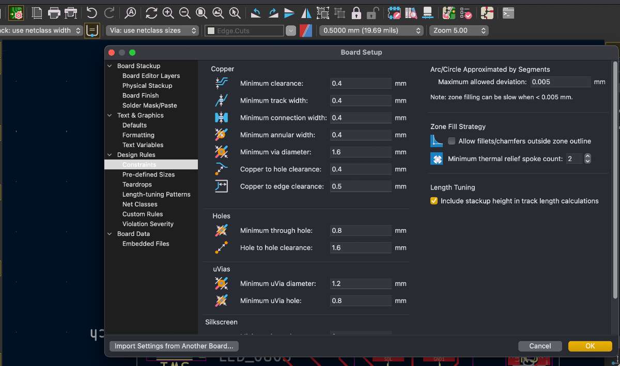
Task: Click the Redo arrow icon
Action: click(109, 12)
